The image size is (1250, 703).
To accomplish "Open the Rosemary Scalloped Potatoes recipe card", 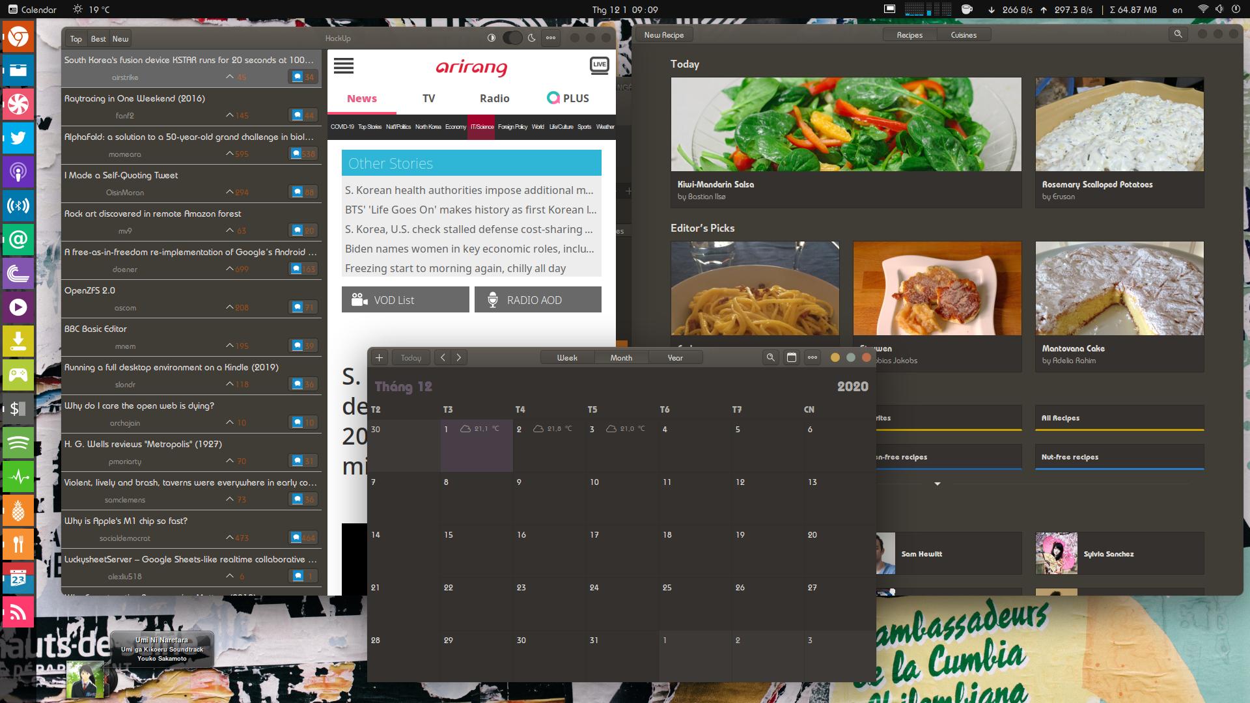I will click(x=1119, y=143).
